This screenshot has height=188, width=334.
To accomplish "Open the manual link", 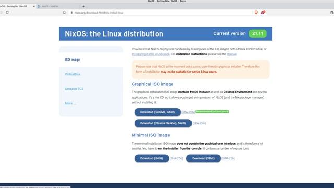I will click(232, 54).
